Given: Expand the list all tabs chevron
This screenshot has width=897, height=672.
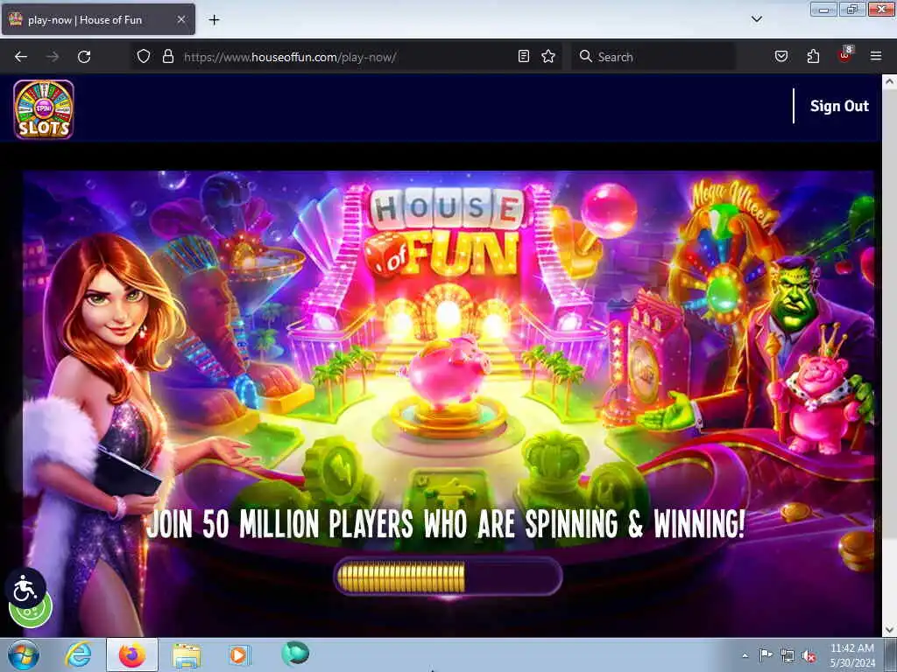Looking at the screenshot, I should tap(756, 19).
